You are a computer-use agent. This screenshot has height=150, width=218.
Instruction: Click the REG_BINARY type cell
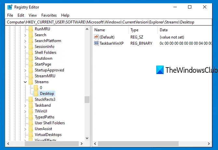[142, 43]
